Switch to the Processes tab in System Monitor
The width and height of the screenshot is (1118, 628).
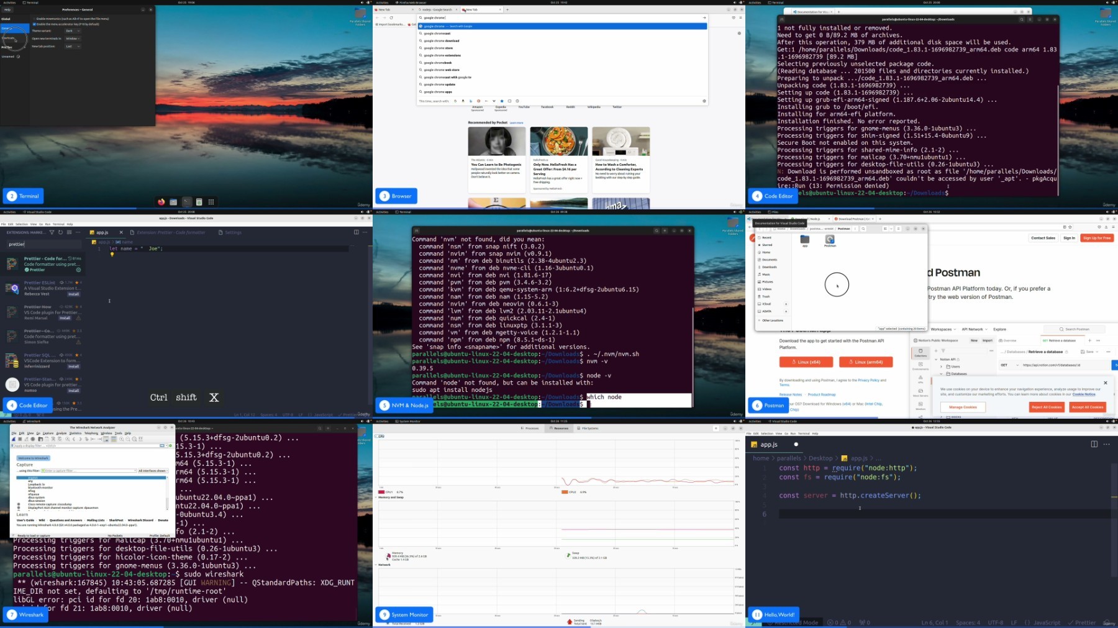[x=530, y=428]
